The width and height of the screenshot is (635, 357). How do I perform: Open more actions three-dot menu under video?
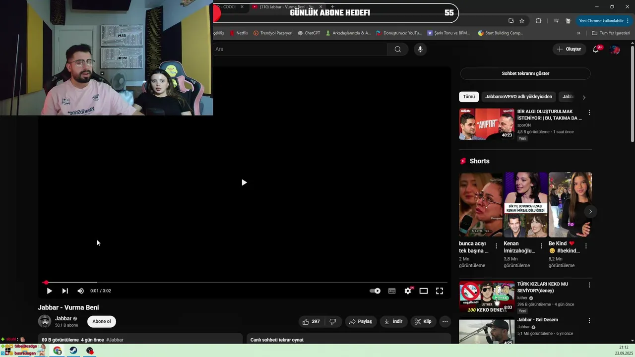click(445, 321)
